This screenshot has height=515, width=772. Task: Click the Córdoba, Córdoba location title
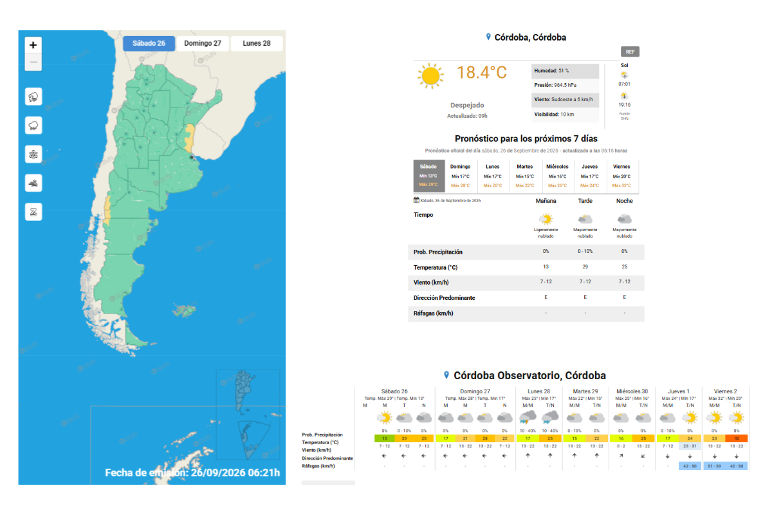point(530,37)
